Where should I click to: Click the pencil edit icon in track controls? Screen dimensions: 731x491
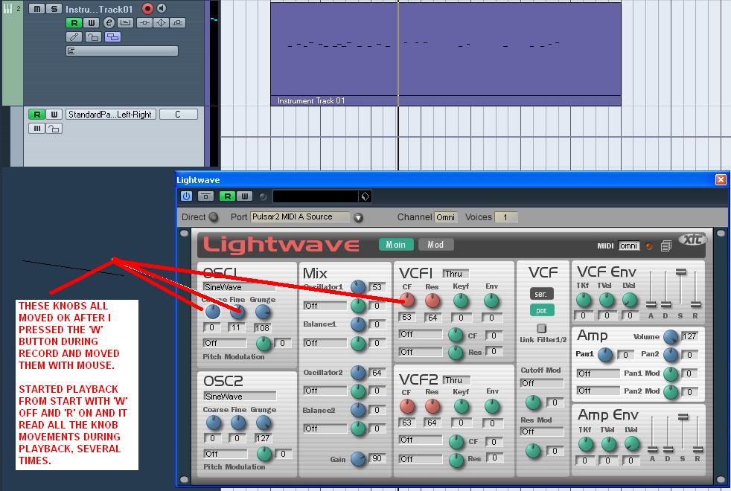[74, 36]
